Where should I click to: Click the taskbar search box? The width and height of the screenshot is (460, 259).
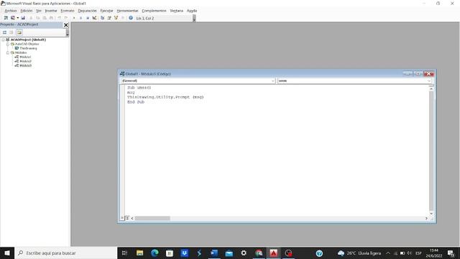66,253
